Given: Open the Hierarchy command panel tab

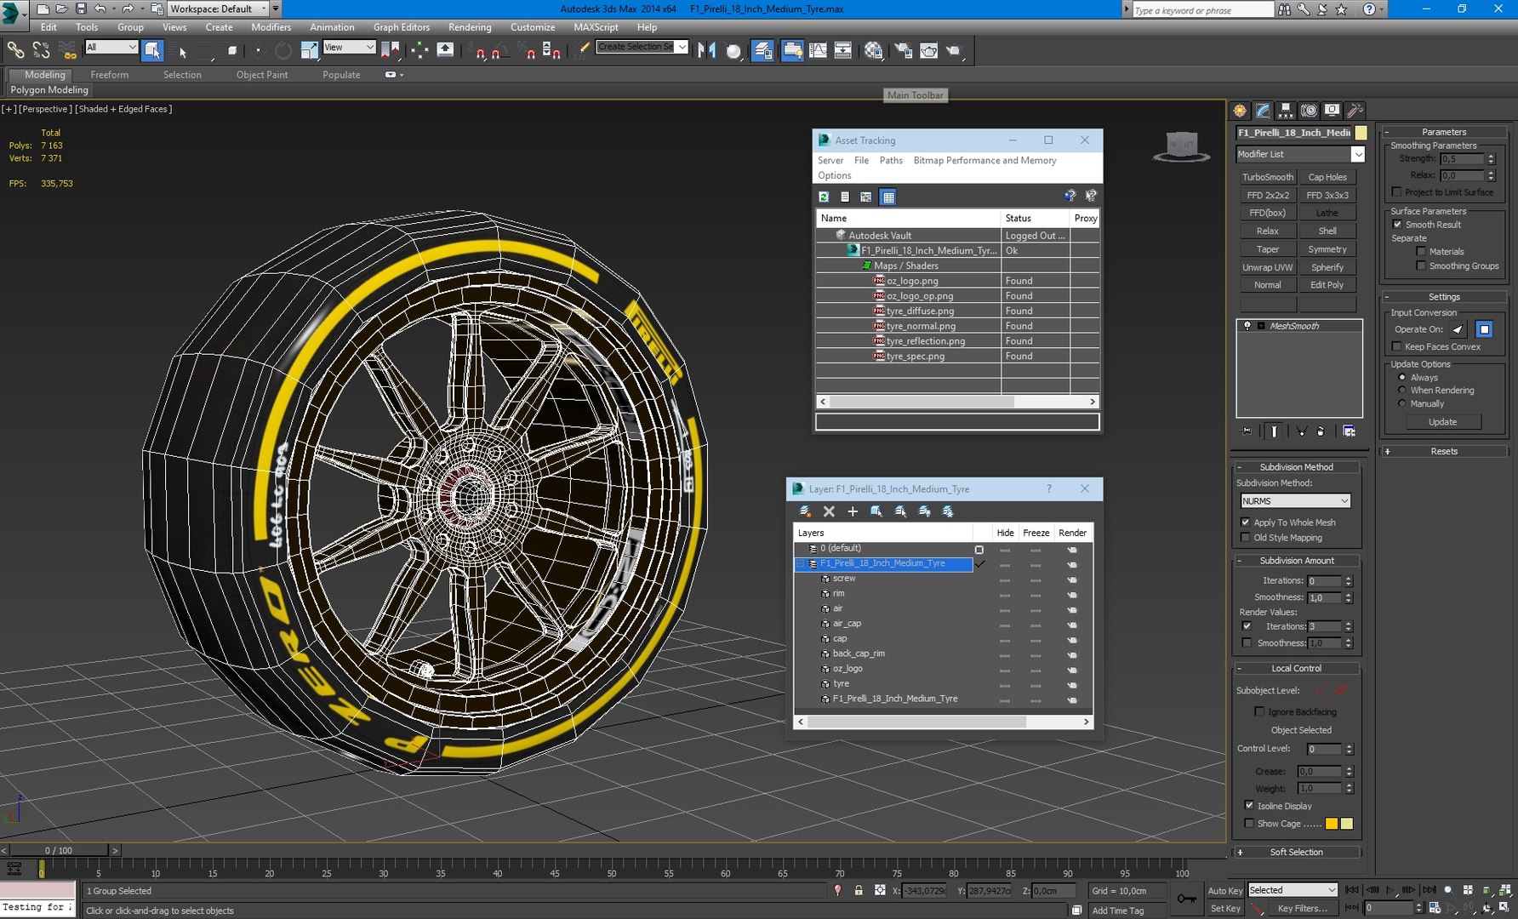Looking at the screenshot, I should (x=1286, y=110).
